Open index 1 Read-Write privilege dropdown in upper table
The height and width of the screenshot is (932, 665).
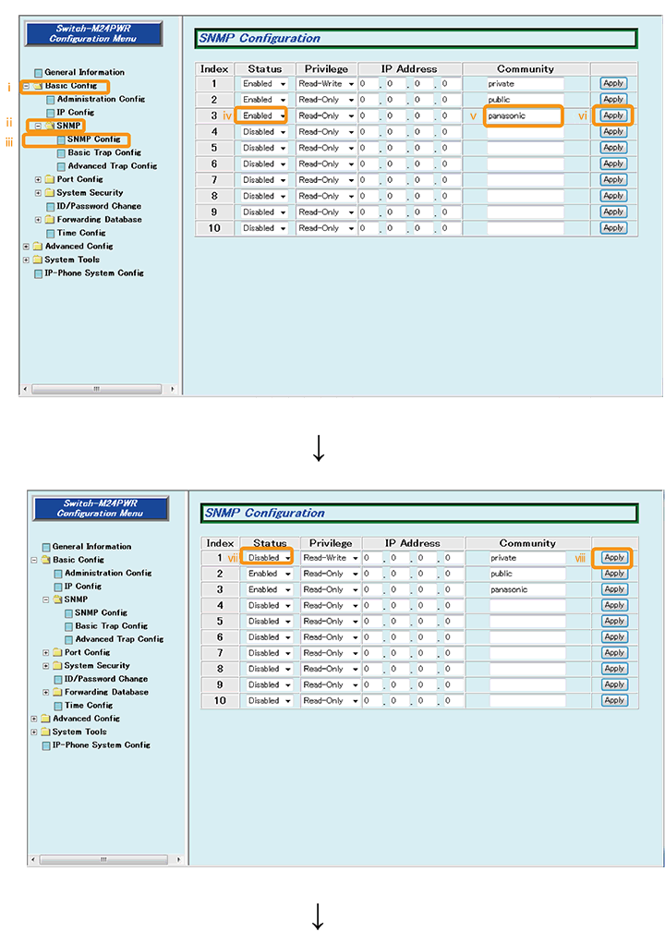pos(326,84)
